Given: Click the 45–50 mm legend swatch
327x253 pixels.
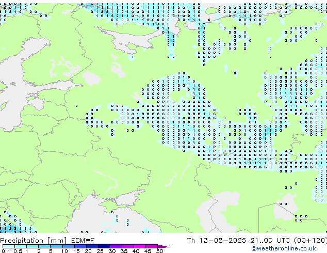Looking at the screenshot, I should (x=152, y=246).
